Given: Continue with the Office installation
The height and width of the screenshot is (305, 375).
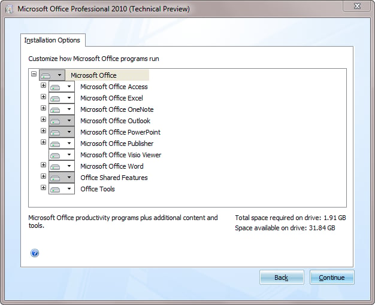Looking at the screenshot, I should click(332, 277).
